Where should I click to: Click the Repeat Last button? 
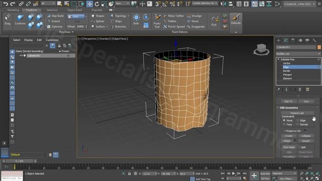click(297, 113)
